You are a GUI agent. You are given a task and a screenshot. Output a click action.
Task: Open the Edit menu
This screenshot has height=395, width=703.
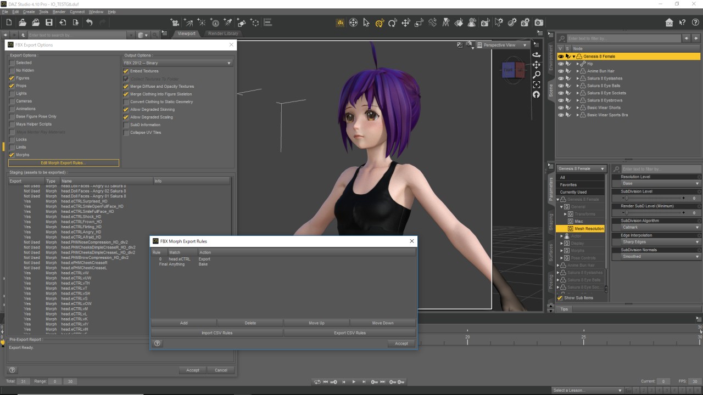[15, 12]
